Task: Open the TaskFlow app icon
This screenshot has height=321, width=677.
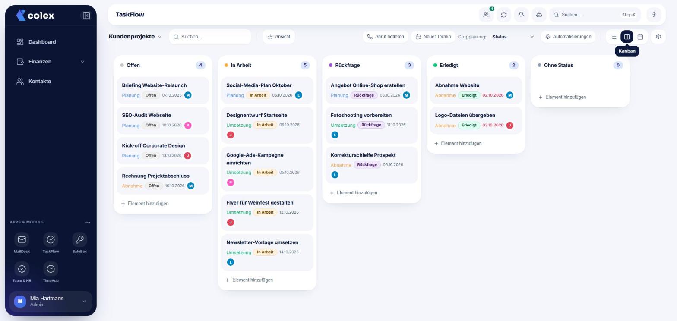Action: coord(51,243)
